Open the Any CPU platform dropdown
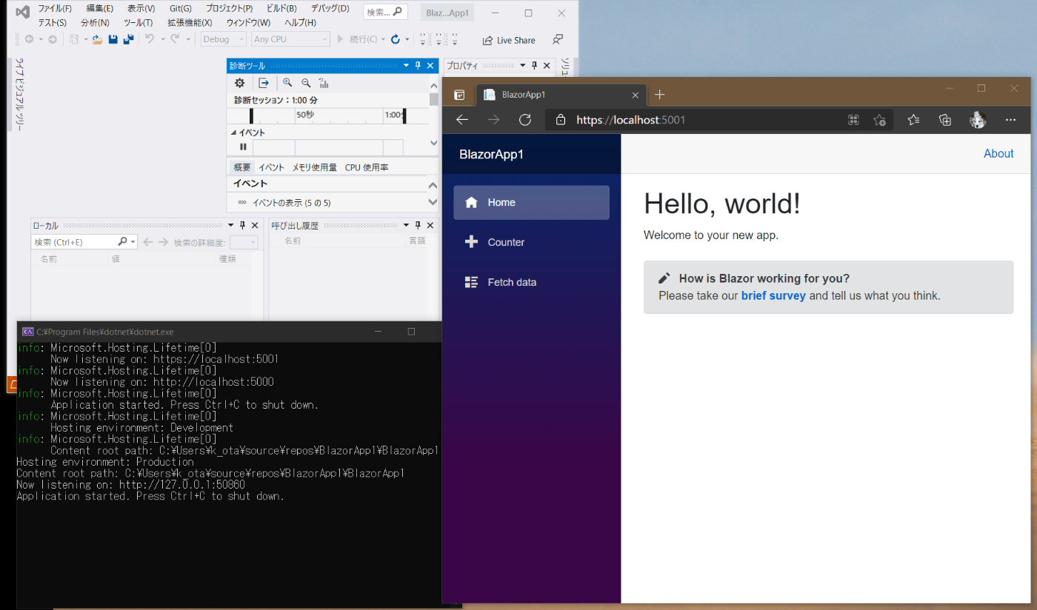This screenshot has height=610, width=1037. pos(290,39)
